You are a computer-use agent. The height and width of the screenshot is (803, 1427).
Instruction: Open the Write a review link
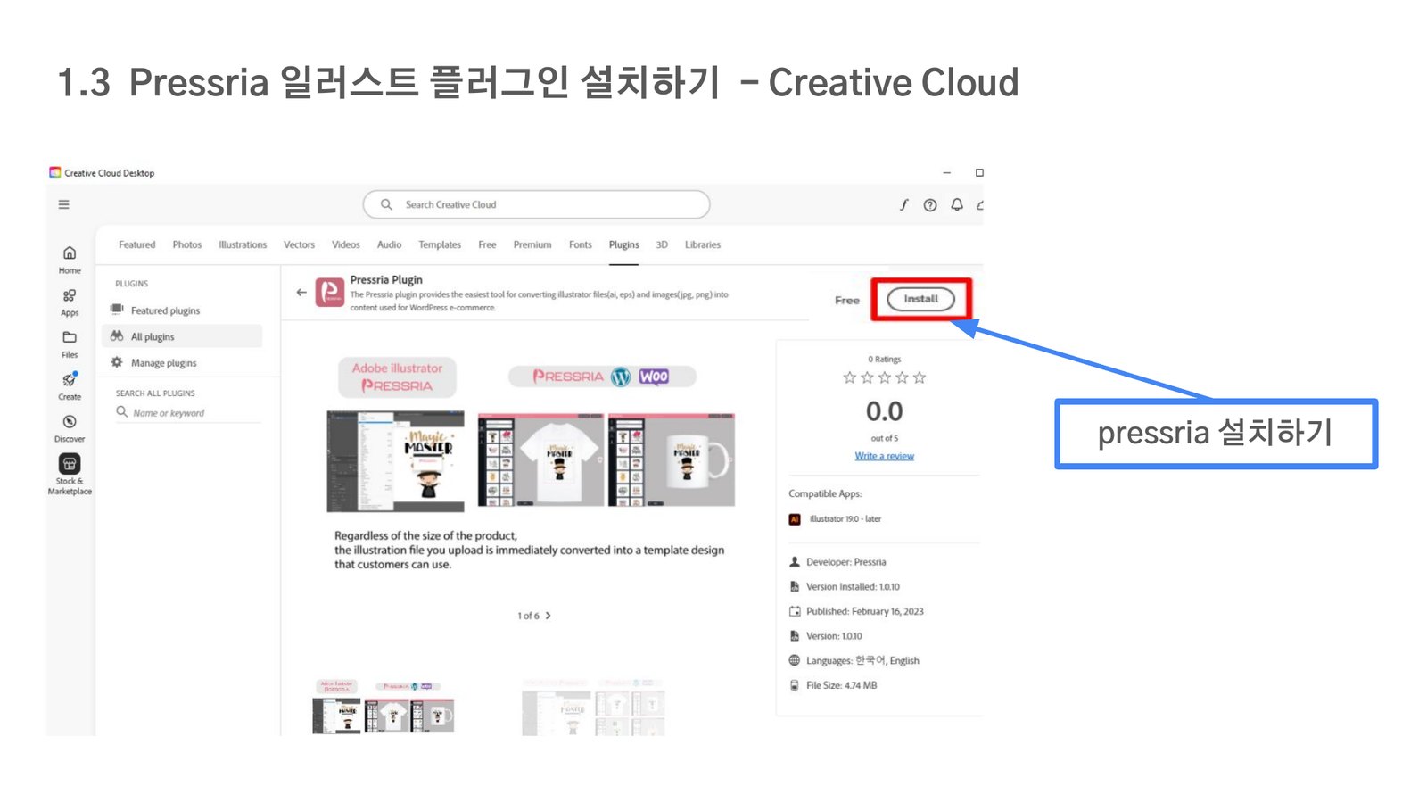pos(884,456)
